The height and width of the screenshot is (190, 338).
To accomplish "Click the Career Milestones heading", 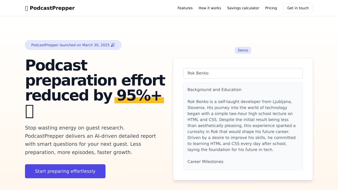I will pyautogui.click(x=205, y=161).
